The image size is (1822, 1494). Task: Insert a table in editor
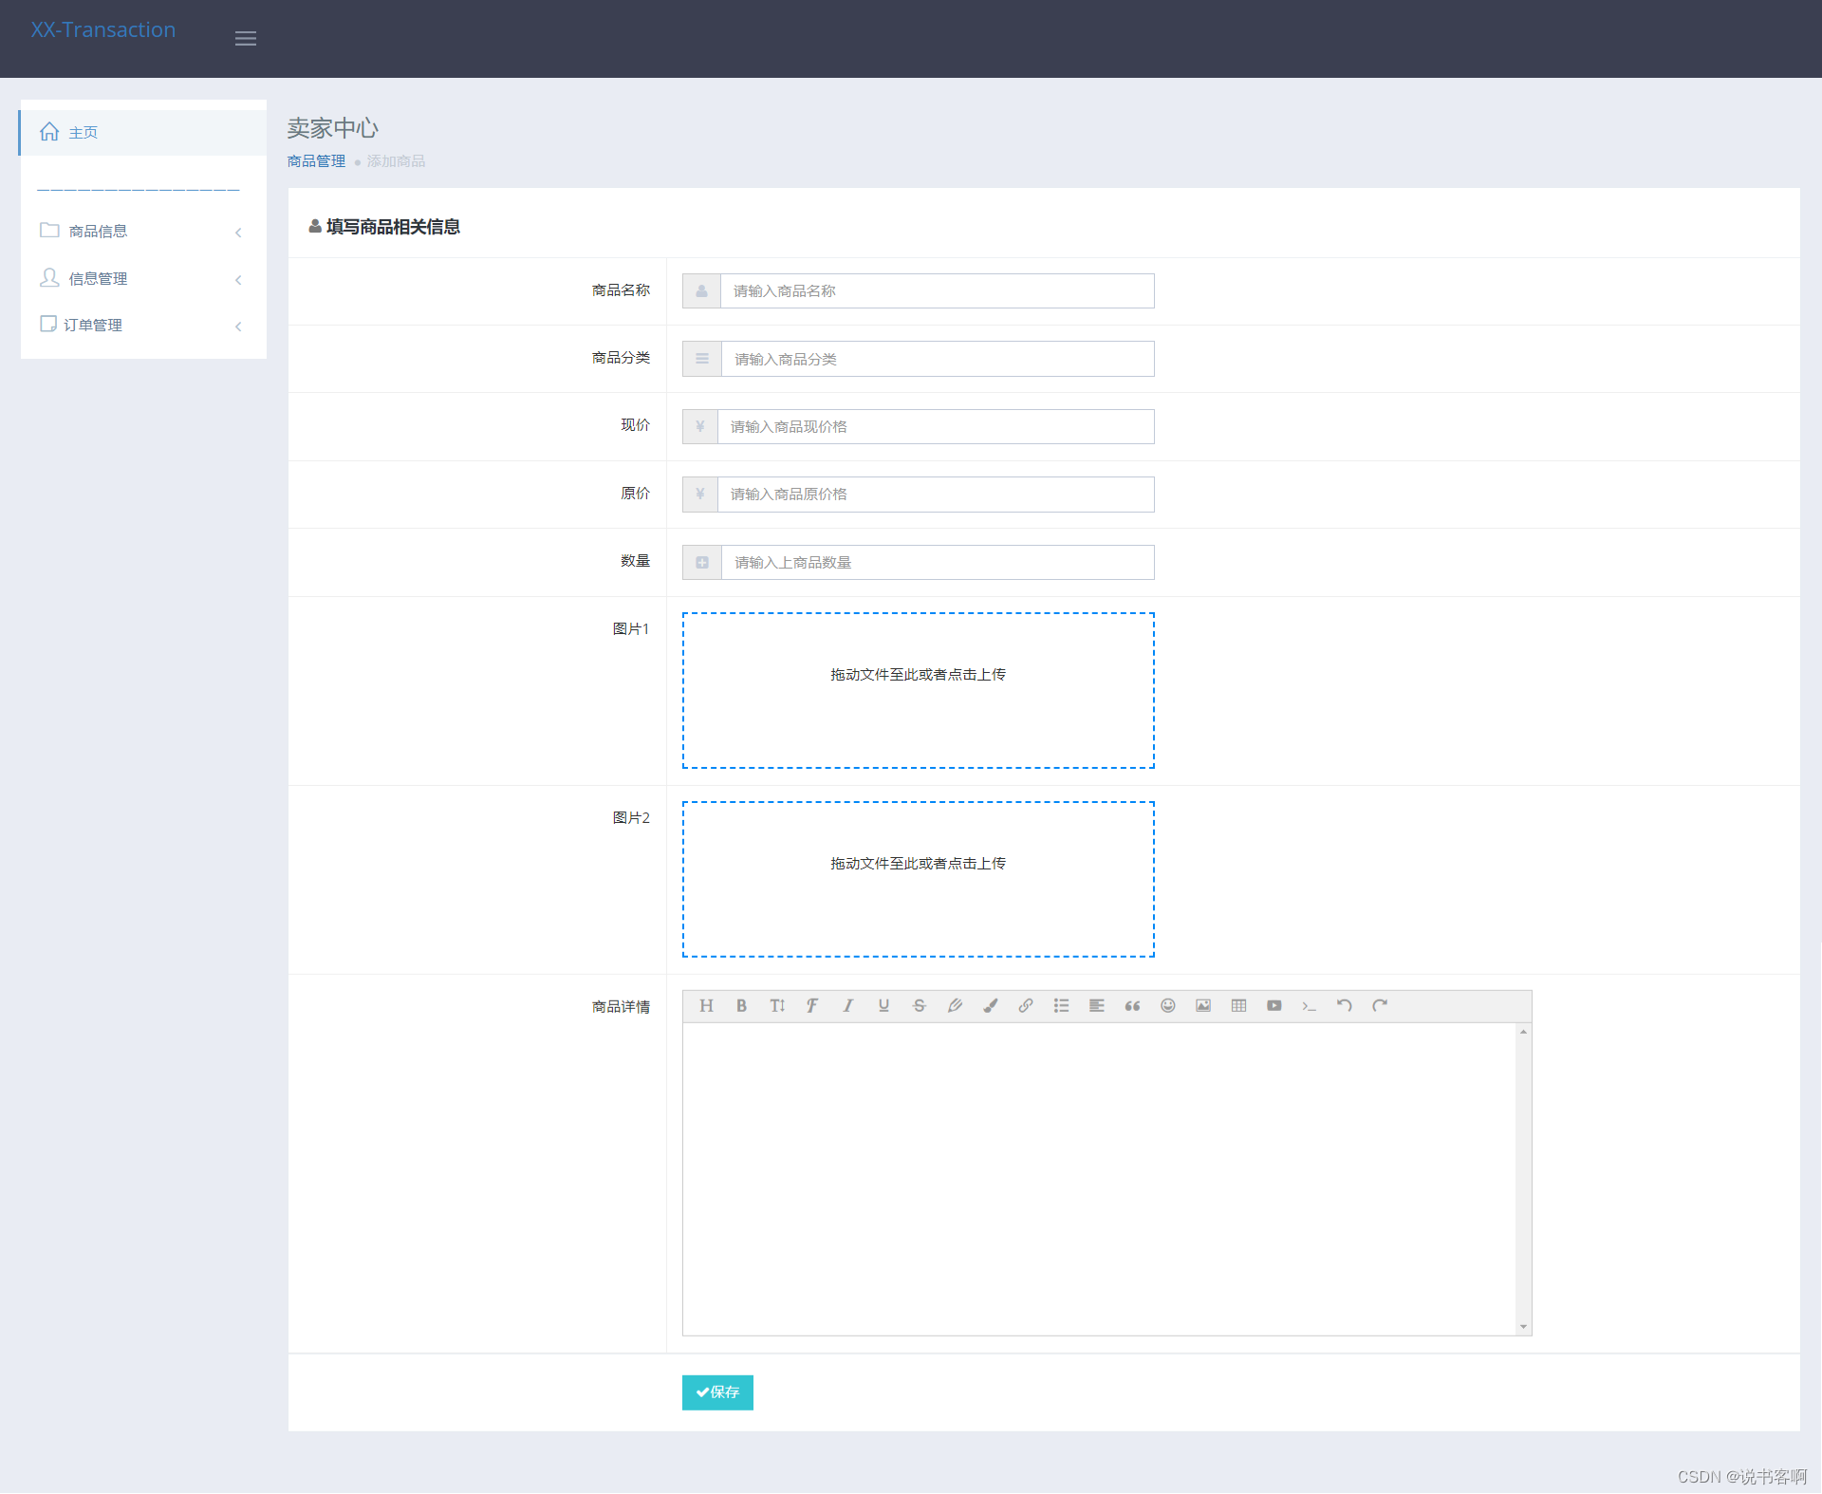[1238, 1006]
